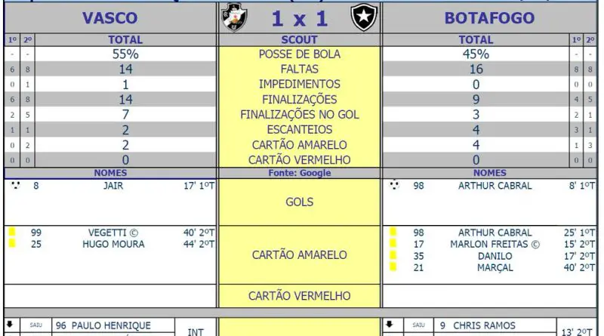Click yellow card icon next to Danilo
Viewport: 604px width, 336px height.
393,254
